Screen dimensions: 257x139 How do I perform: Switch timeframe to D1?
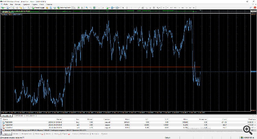click(x=186, y=8)
